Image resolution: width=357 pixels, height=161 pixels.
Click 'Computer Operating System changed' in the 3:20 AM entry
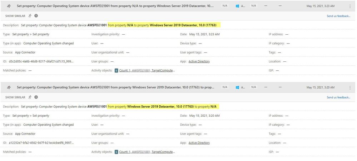(x=49, y=125)
